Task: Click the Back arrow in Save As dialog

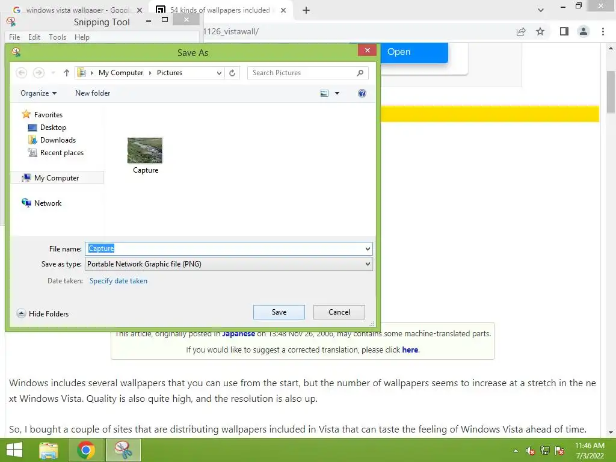Action: 21,73
